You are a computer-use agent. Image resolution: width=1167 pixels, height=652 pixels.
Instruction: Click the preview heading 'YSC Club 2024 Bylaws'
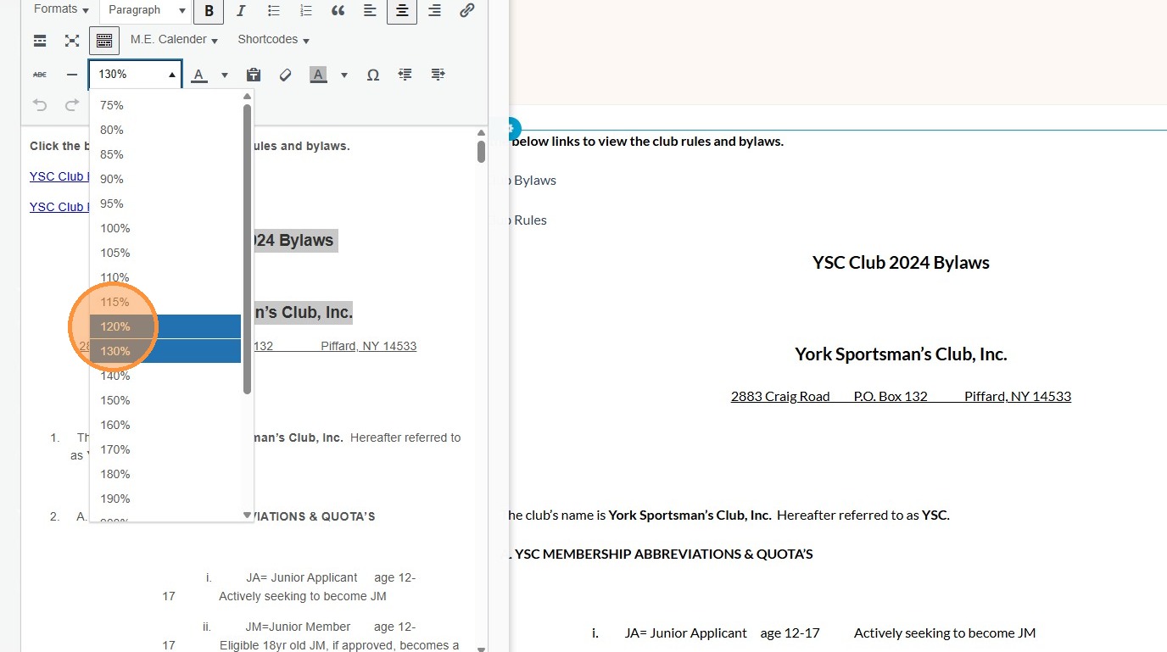[901, 263]
